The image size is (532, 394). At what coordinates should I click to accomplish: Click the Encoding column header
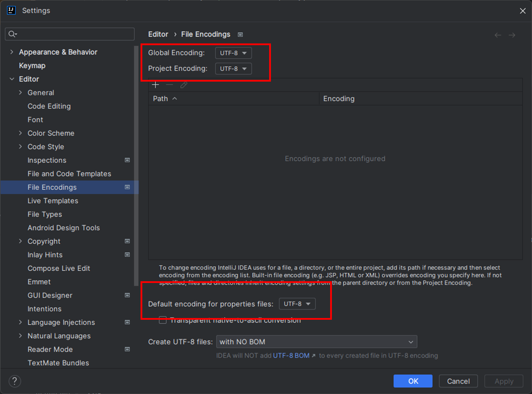(x=421, y=99)
